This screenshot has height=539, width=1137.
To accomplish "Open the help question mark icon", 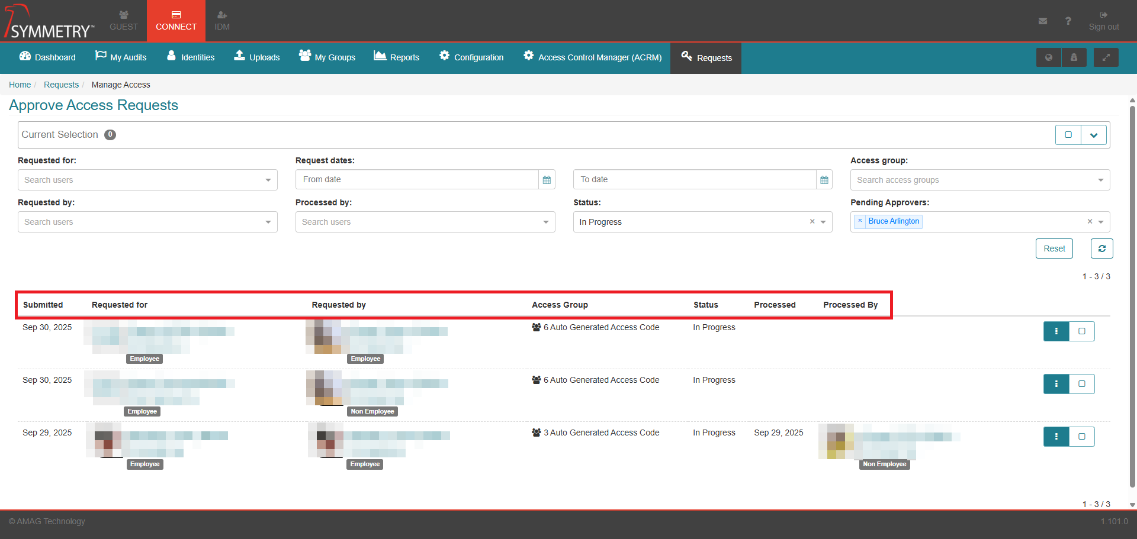I will coord(1068,21).
